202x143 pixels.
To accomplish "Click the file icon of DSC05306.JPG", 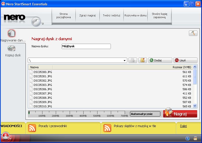I will (31, 89).
